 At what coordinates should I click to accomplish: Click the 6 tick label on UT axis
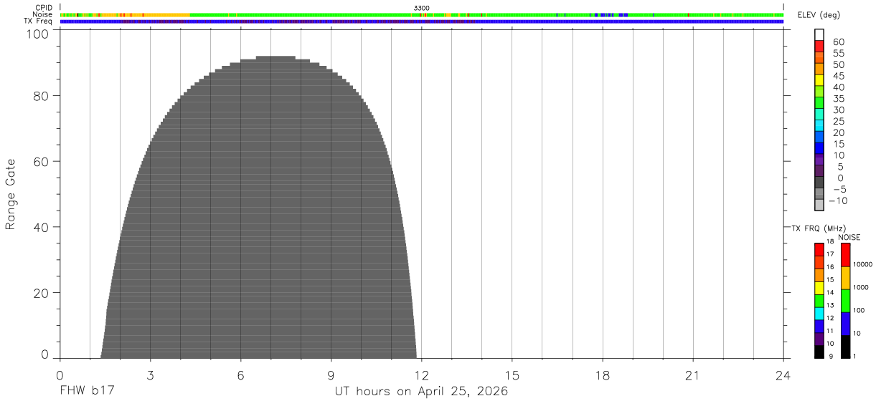(240, 375)
